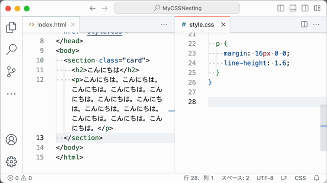Change the UTF-8 file encoding

[265, 178]
